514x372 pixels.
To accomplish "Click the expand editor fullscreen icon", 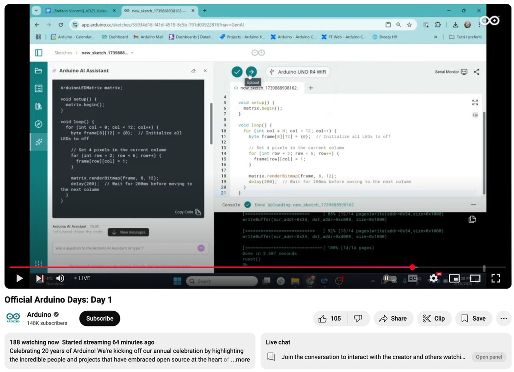I will (475, 102).
